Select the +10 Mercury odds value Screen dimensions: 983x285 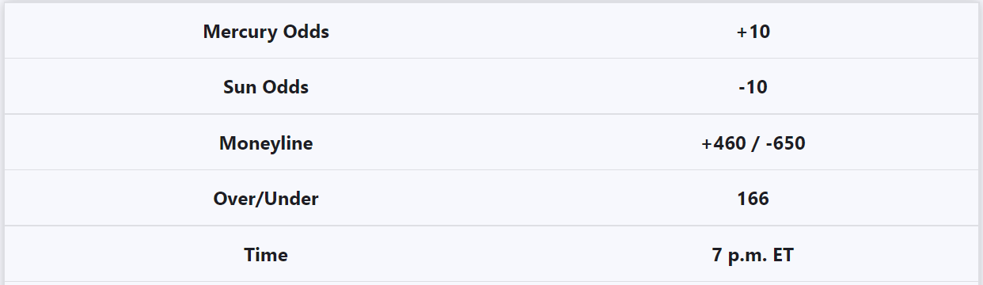point(753,32)
